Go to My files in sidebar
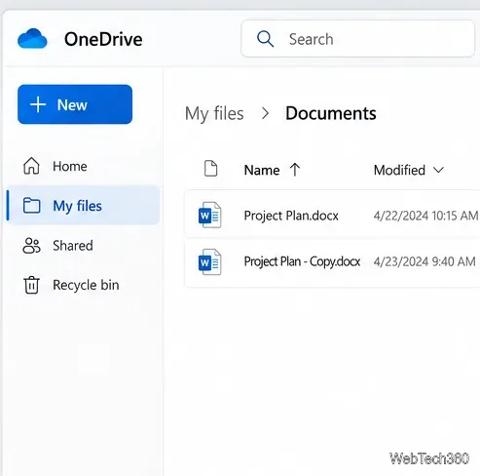Viewport: 480px width, 476px height. click(83, 206)
